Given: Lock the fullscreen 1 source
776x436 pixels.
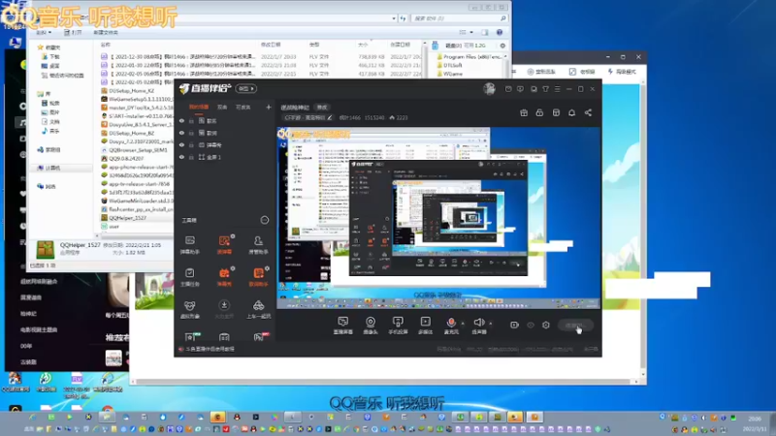Looking at the screenshot, I should click(x=191, y=157).
